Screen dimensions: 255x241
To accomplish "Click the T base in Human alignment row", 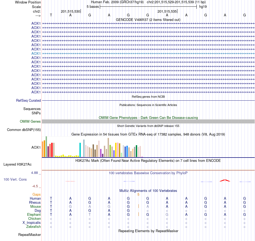I will click(51, 198).
